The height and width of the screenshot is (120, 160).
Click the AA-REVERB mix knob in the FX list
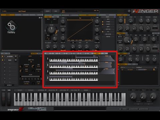pos(16,56)
